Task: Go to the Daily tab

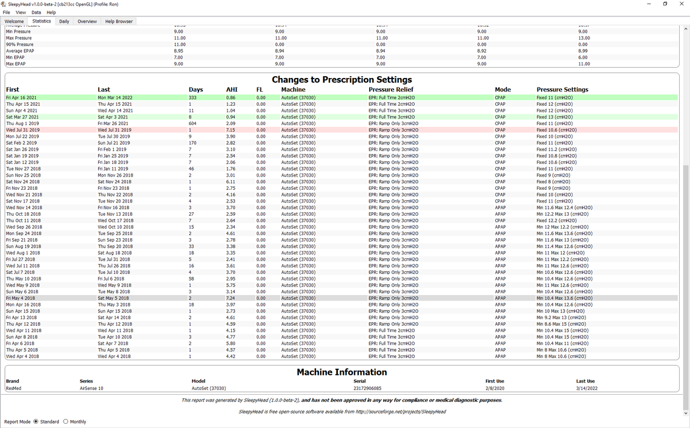Action: 64,21
